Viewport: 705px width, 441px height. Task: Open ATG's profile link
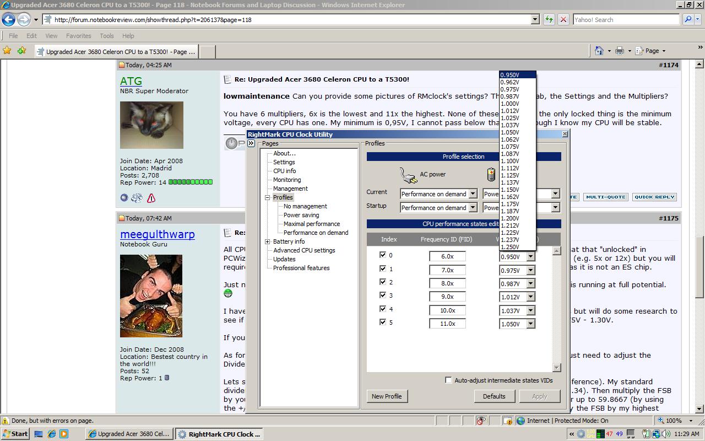131,81
